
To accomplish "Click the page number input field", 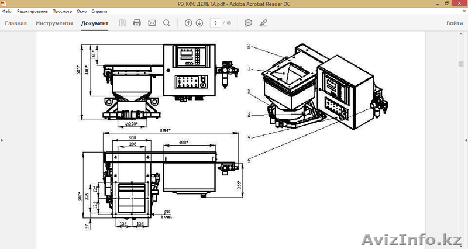I will pos(216,23).
